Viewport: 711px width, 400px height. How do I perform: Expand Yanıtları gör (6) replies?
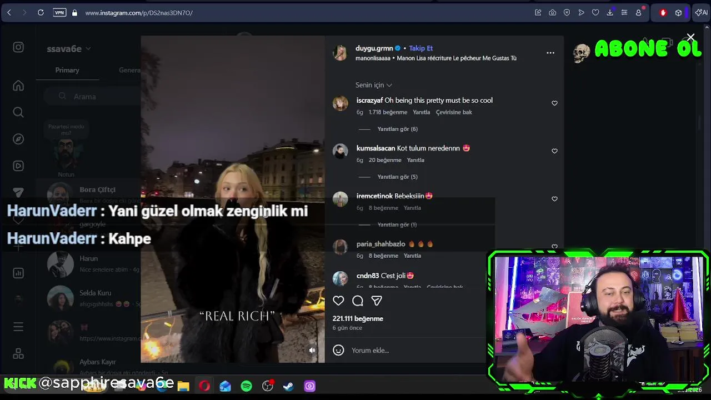pos(397,129)
